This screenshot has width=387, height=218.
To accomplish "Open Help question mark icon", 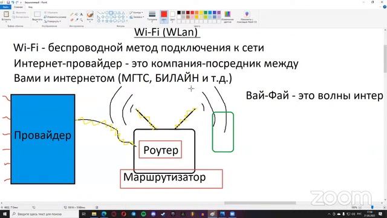I will [x=385, y=7].
